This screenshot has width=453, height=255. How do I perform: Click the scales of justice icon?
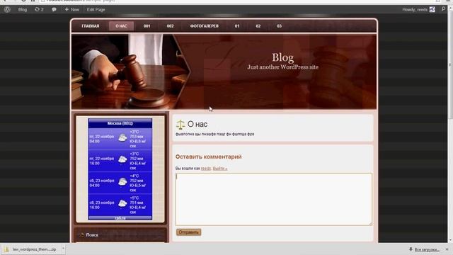point(180,125)
